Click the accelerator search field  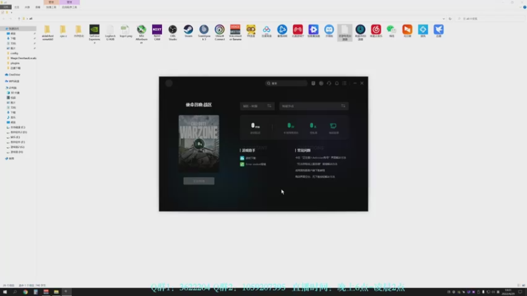(286, 84)
